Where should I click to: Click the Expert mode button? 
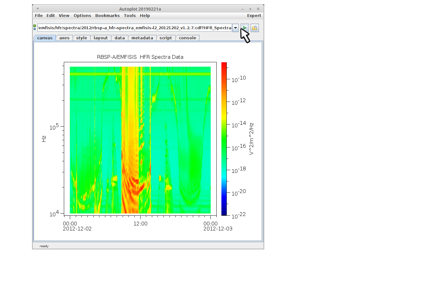pyautogui.click(x=254, y=16)
